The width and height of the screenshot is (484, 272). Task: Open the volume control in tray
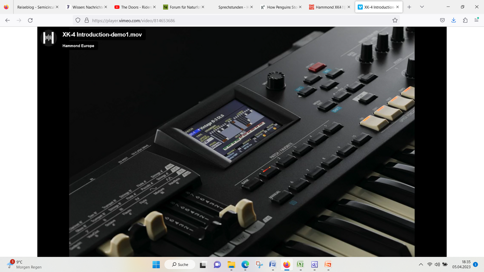[x=437, y=264]
